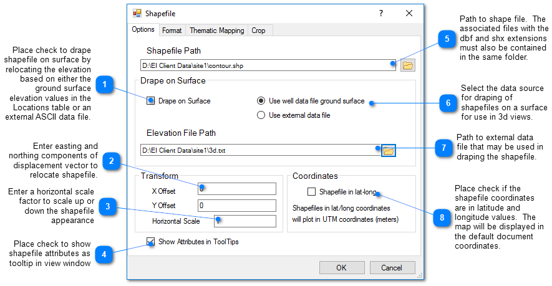
Task: Click the question mark help button
Action: click(381, 13)
